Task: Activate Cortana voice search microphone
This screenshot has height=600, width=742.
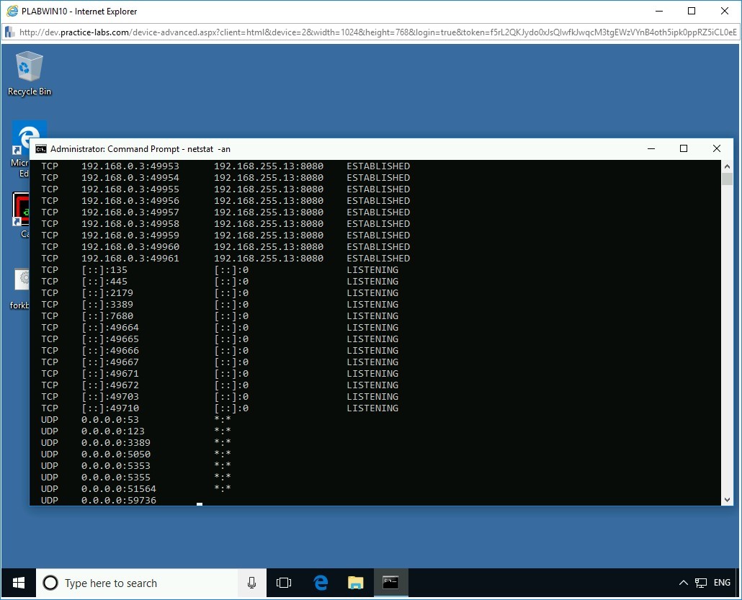Action: coord(251,582)
